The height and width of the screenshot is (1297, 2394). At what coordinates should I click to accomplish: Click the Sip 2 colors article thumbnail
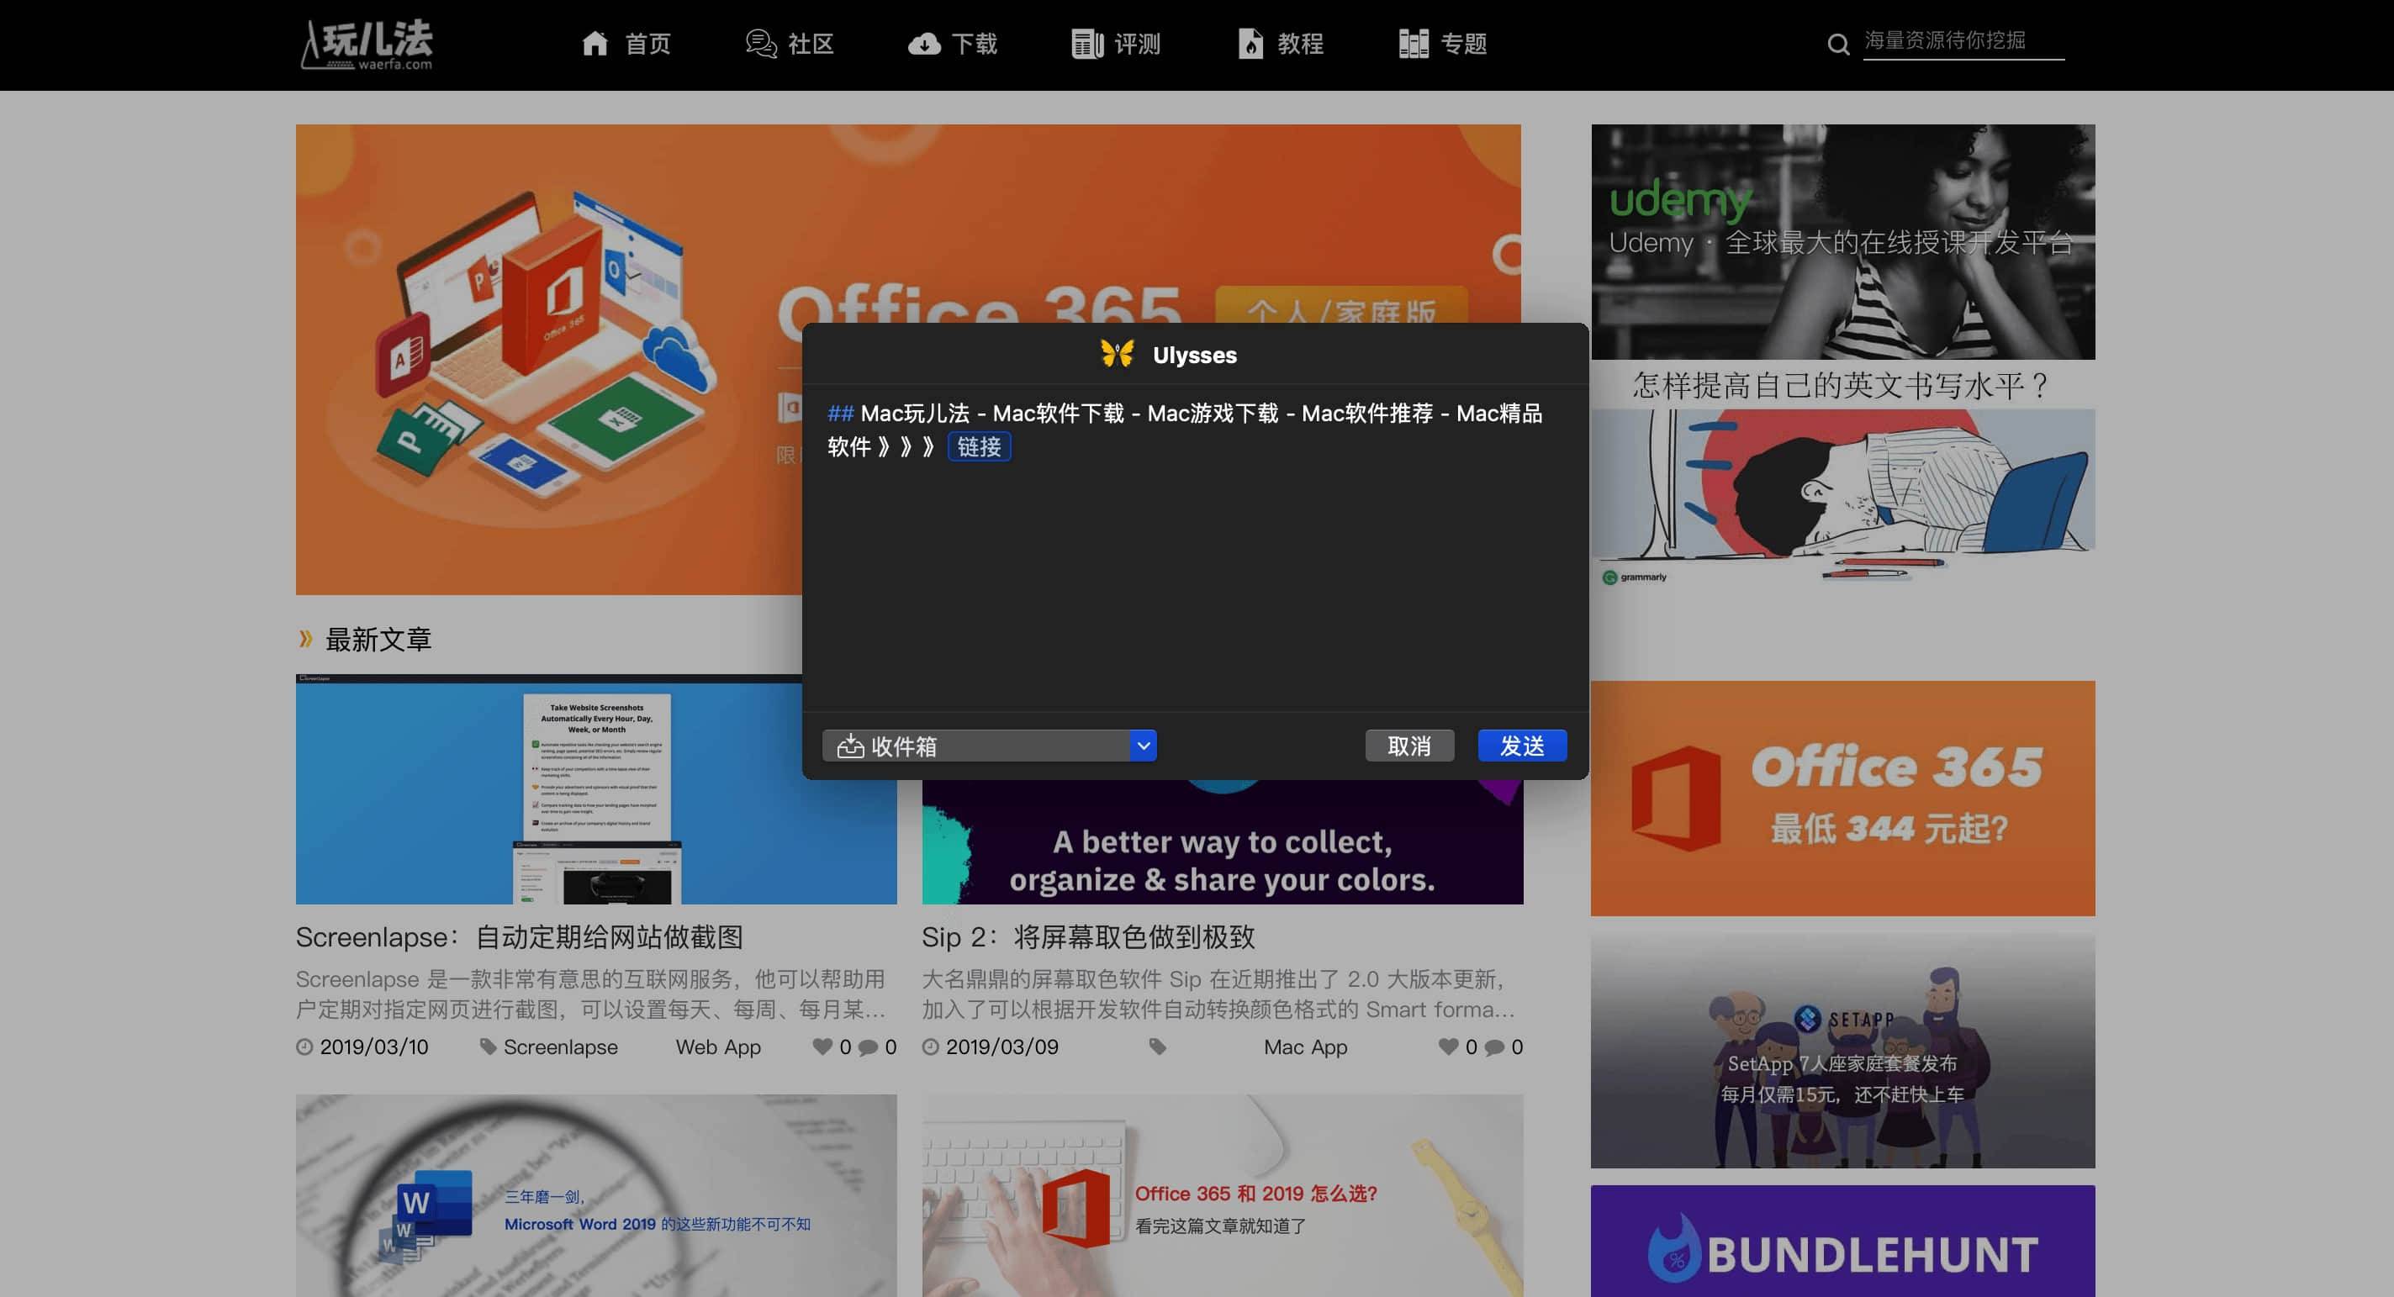click(x=1222, y=841)
